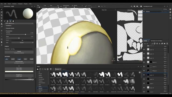Expand the Dynamic Stroke section
Screen dimensions: 172x97
pos(10,28)
